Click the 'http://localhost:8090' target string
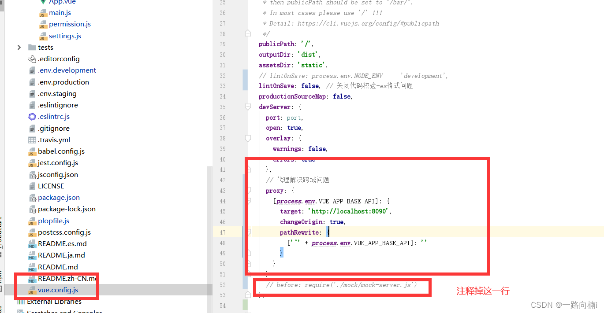This screenshot has width=604, height=313. pos(348,211)
